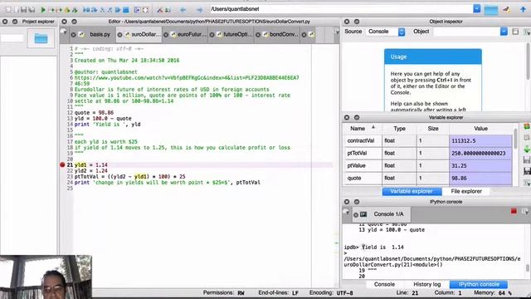Toggle the breakpoint on line 21

pyautogui.click(x=62, y=164)
